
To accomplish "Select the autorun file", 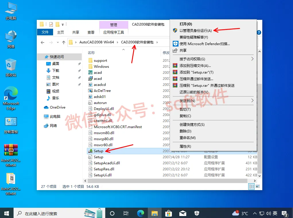I will [100, 103].
